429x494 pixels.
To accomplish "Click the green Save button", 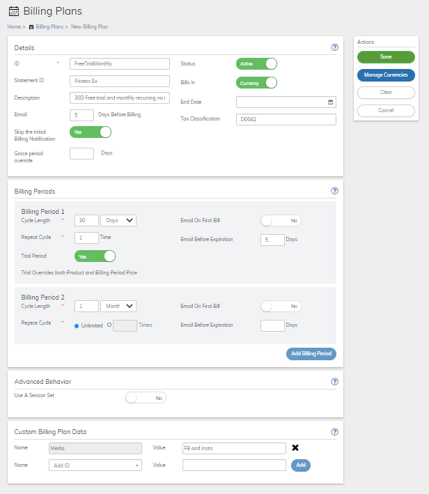I will [386, 57].
